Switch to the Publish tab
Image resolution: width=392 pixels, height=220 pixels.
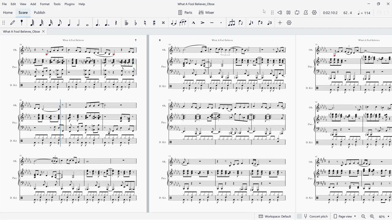click(x=40, y=13)
